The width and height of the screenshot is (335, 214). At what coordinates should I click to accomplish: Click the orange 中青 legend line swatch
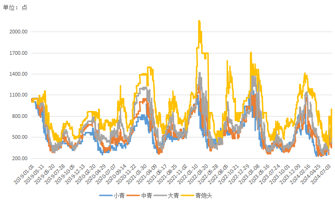133,195
